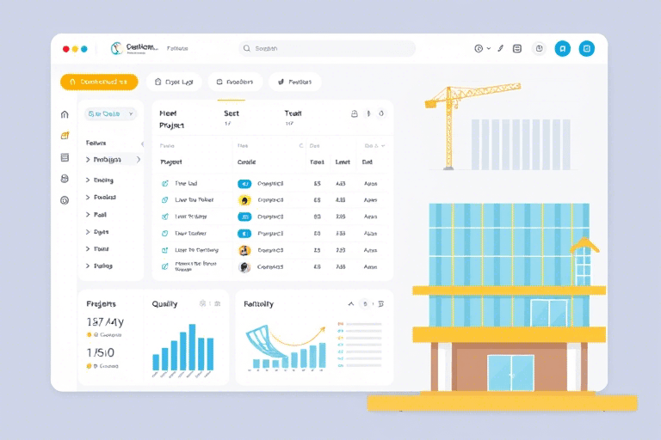Screen dimensions: 661x440
Task: Click the gray circular timer icon in header
Action: click(539, 49)
